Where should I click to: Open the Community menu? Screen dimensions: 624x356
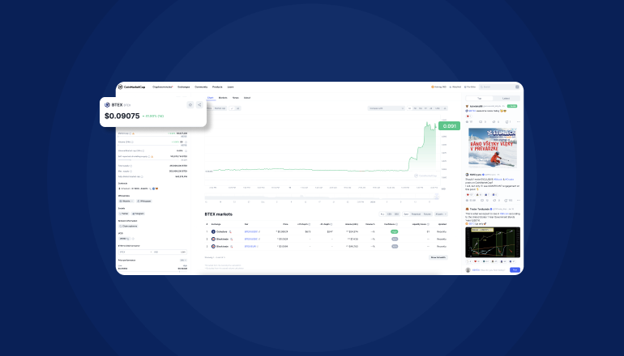tap(201, 87)
